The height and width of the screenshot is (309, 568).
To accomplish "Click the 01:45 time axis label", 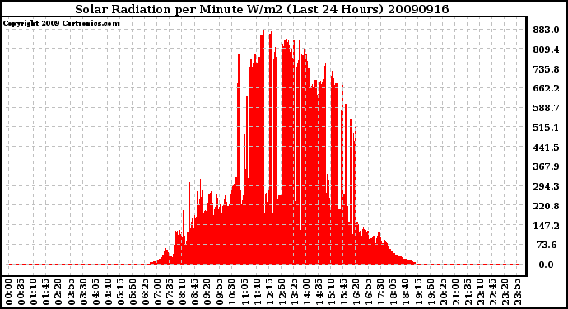I will point(46,292).
